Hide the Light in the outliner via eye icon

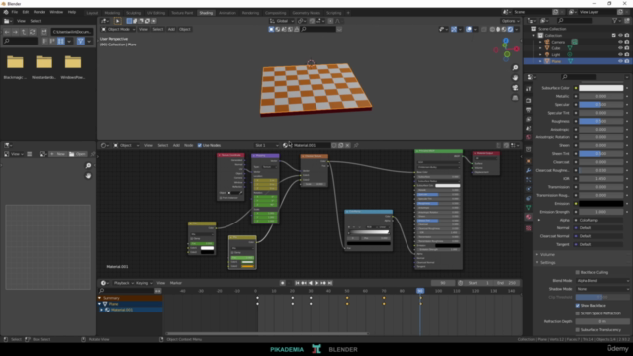pyautogui.click(x=620, y=54)
